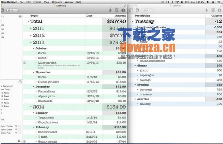Click the note icon beside Museum visit row
The width and height of the screenshot is (223, 144).
point(25,63)
